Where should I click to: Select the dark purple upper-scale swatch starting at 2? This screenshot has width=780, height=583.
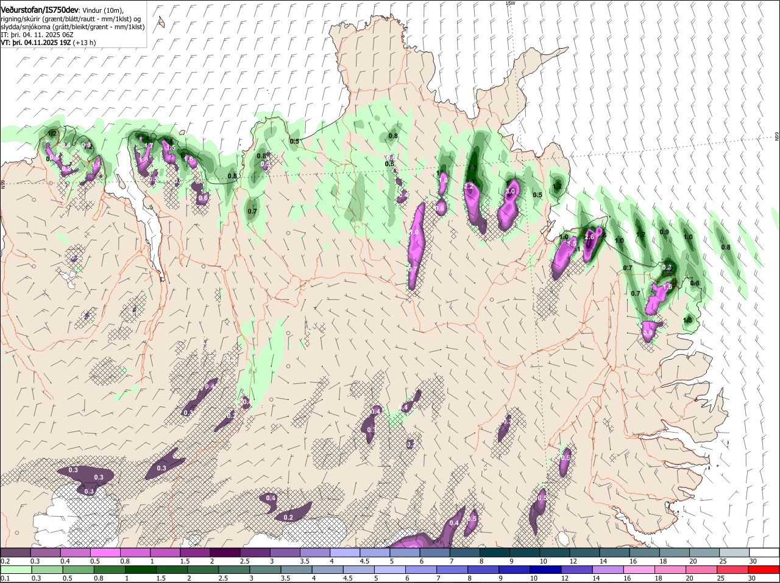tap(225, 552)
